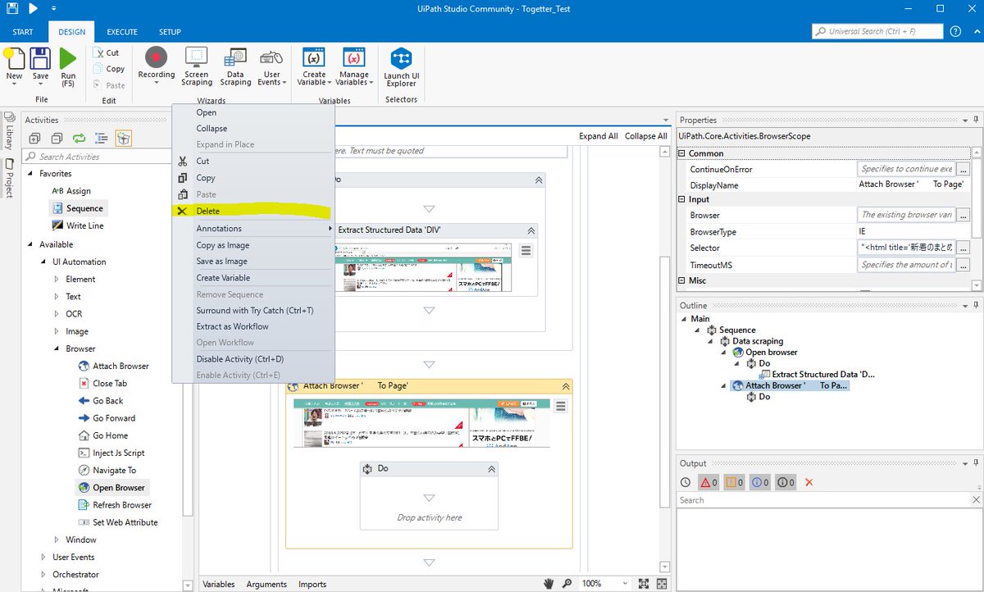The width and height of the screenshot is (984, 592).
Task: Create a new workflow with New icon
Action: 14,66
